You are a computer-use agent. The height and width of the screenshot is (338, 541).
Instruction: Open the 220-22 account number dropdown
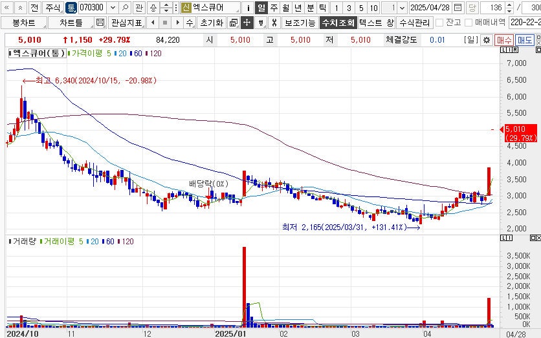(524, 23)
